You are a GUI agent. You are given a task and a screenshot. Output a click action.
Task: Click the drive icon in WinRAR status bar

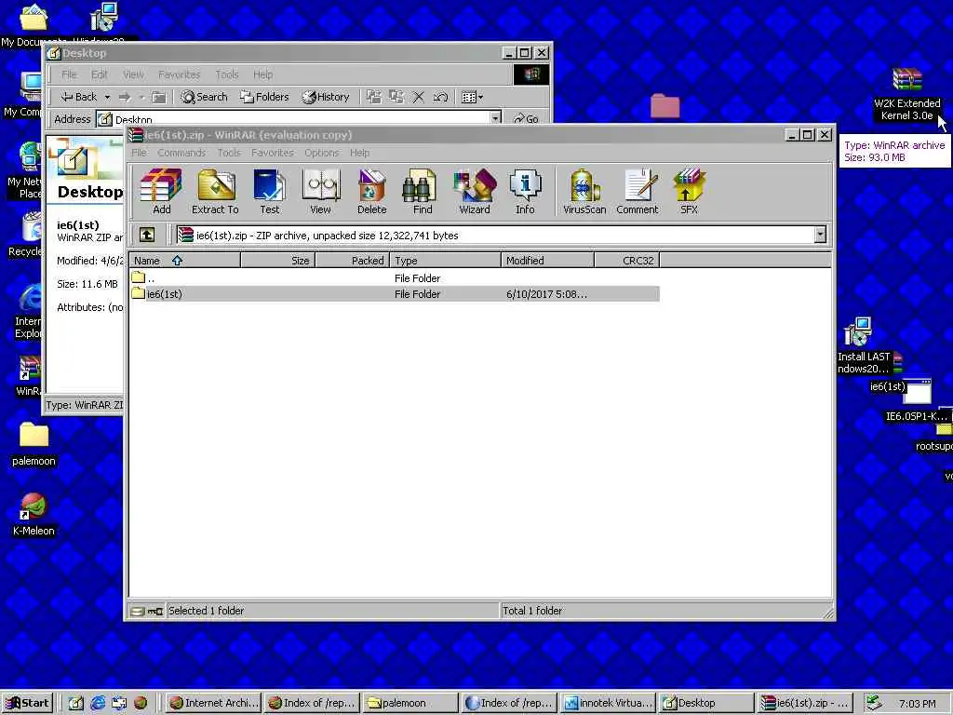click(x=138, y=611)
